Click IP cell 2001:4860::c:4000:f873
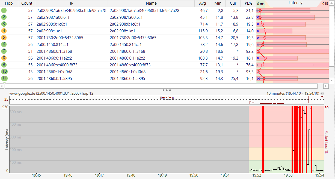This screenshot has width=335, height=179. [x=57, y=65]
